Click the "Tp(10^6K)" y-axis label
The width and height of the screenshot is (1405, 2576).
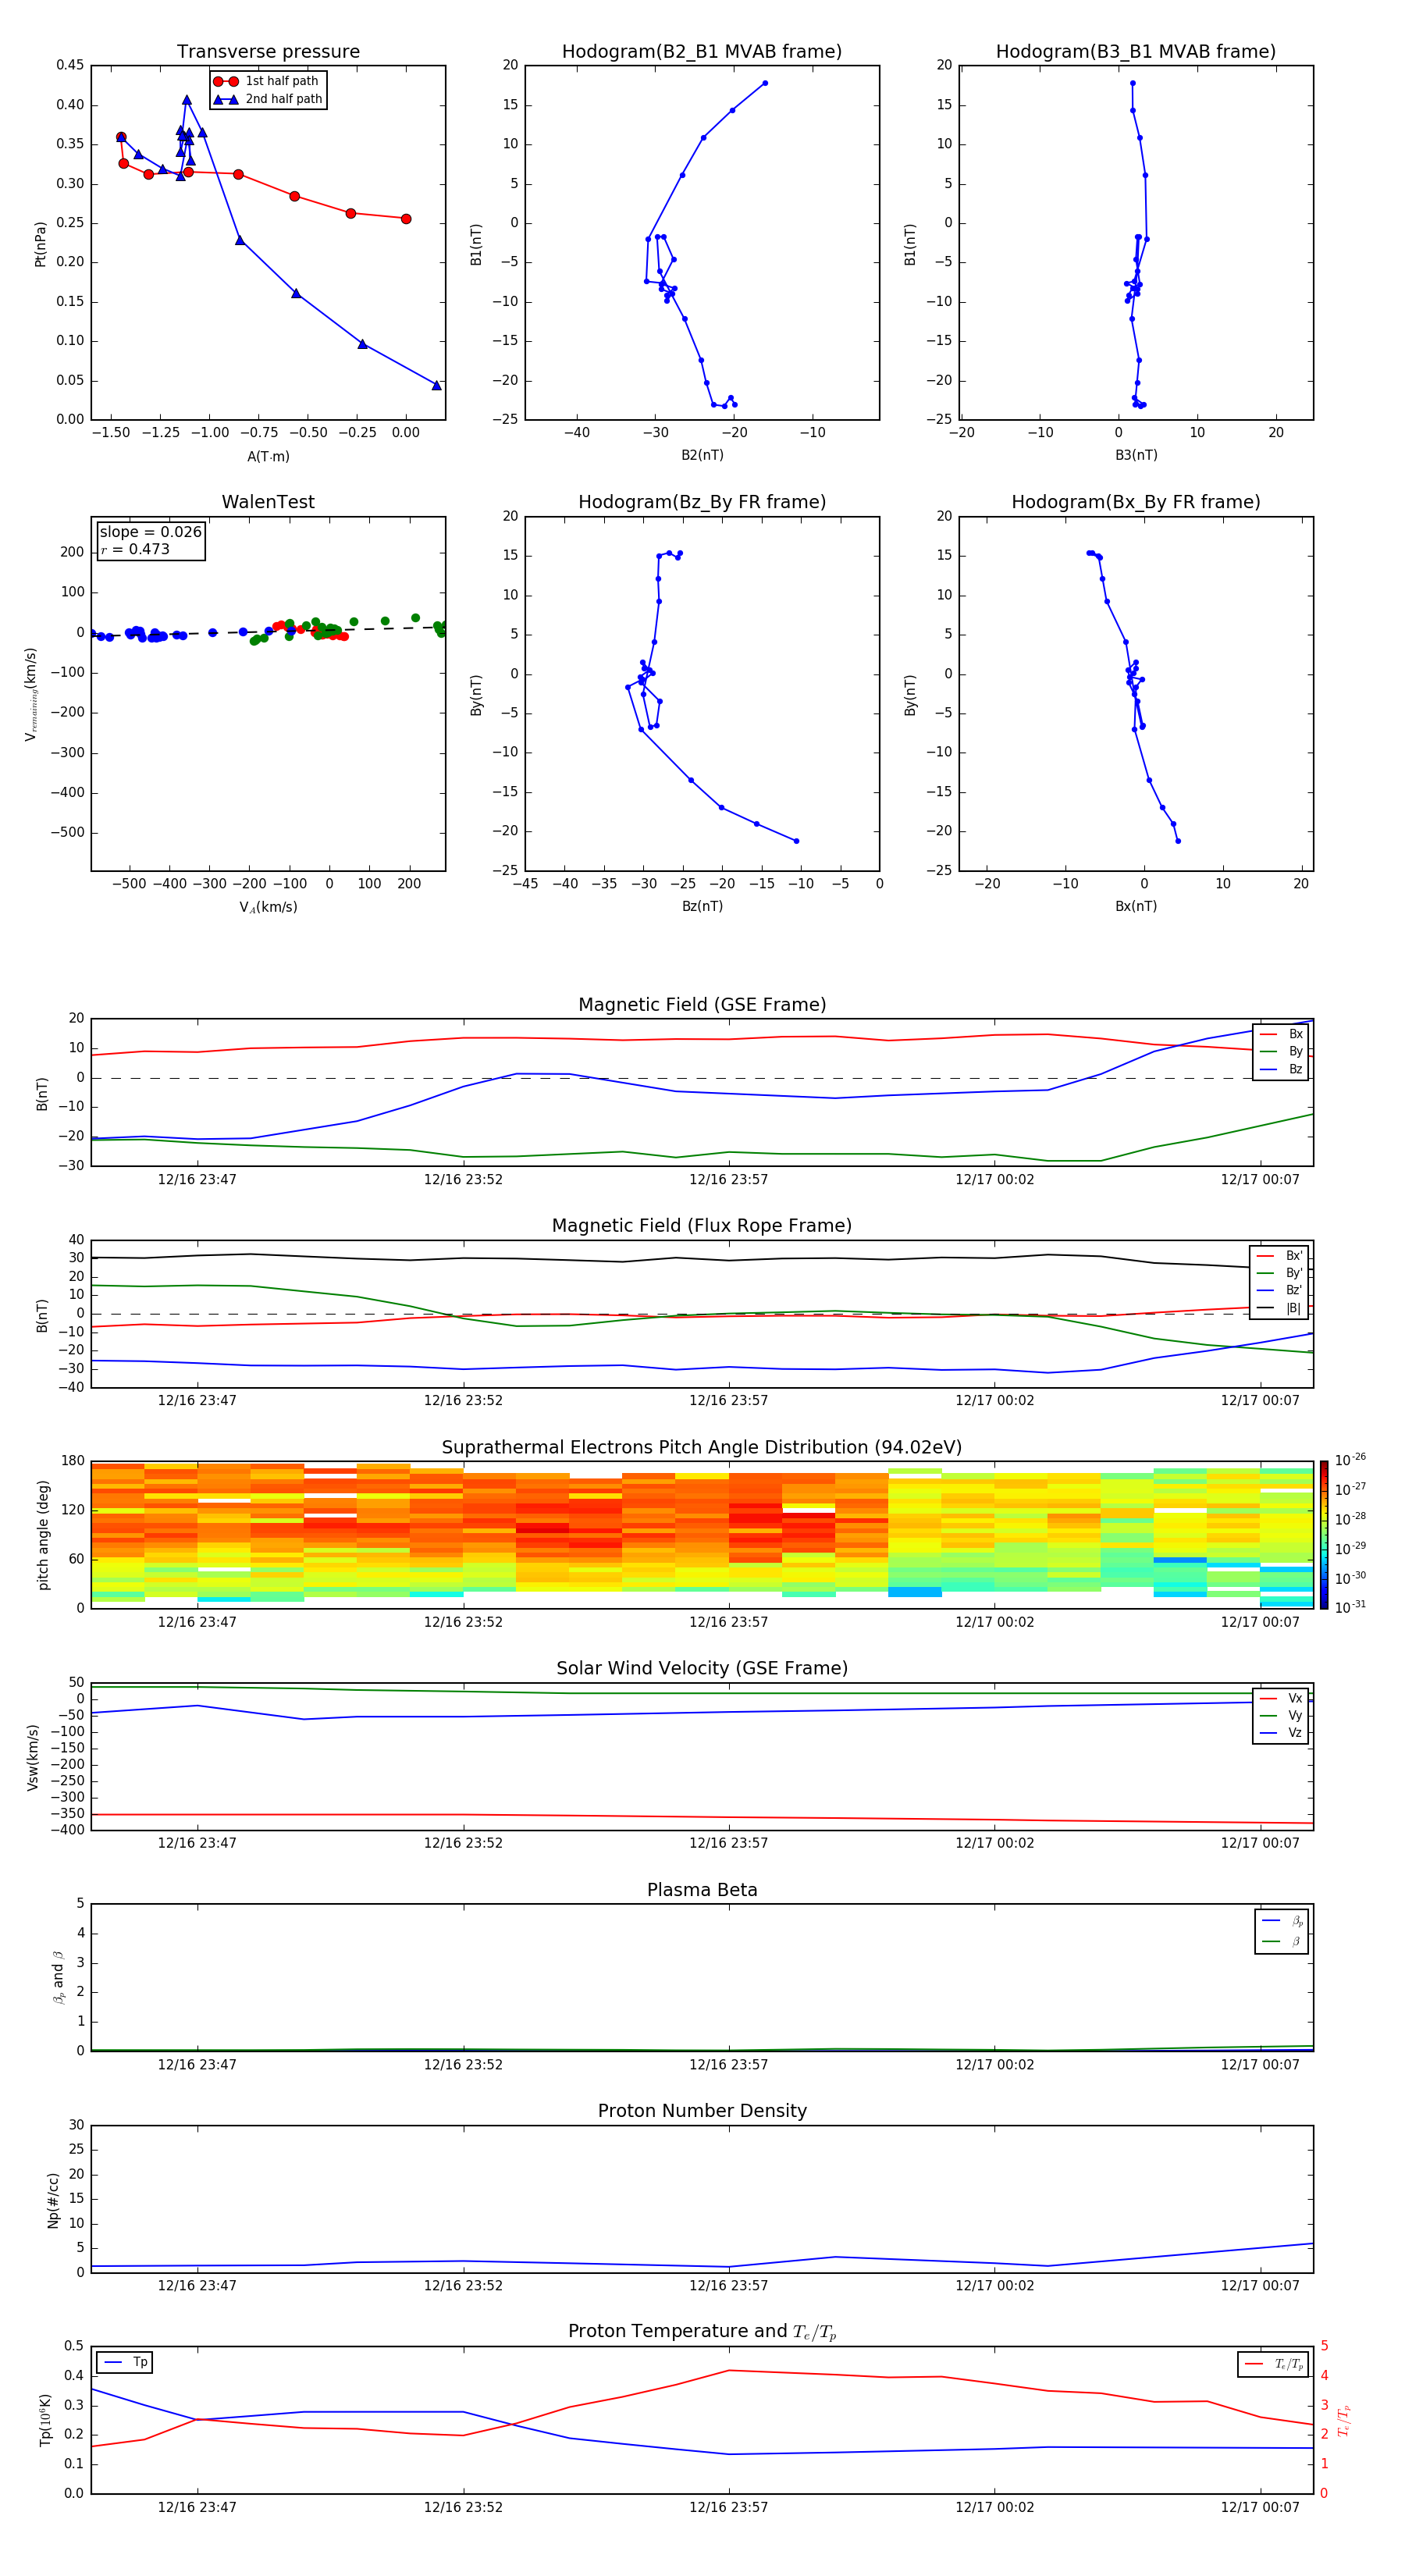point(45,2420)
